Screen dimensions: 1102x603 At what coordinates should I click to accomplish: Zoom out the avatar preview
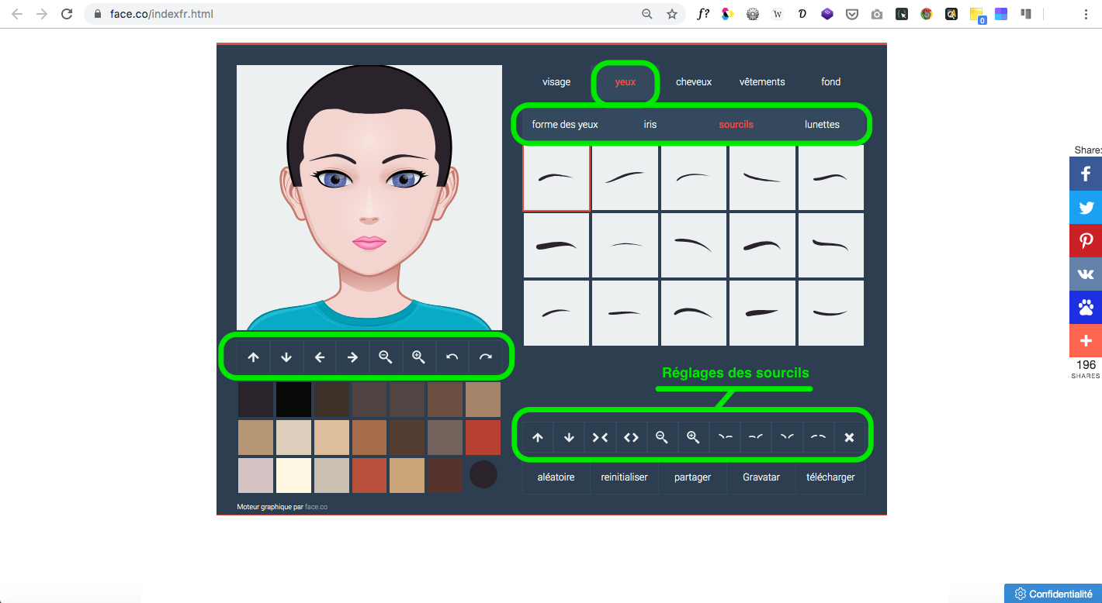[x=386, y=357]
